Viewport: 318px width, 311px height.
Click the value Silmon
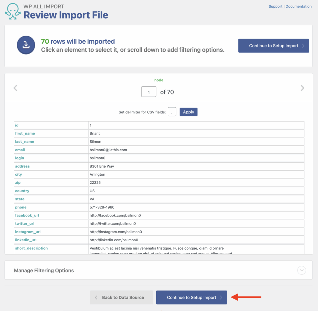pos(95,142)
